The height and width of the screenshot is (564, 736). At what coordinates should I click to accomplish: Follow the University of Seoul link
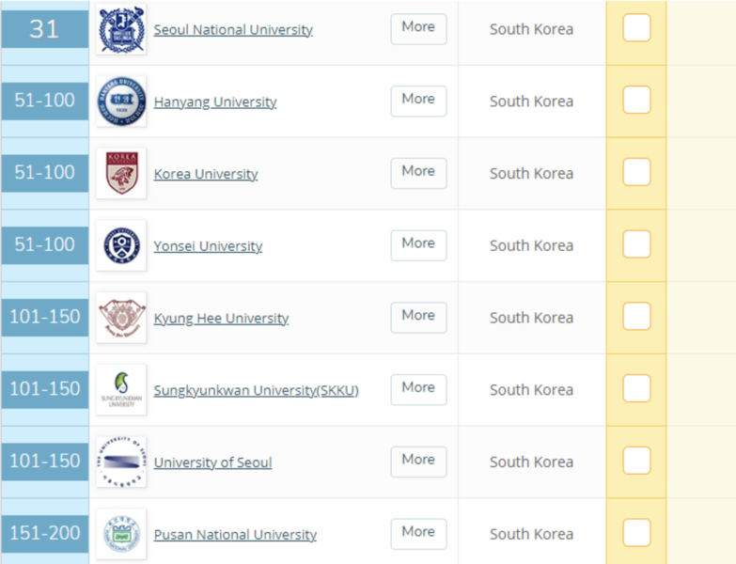point(212,462)
